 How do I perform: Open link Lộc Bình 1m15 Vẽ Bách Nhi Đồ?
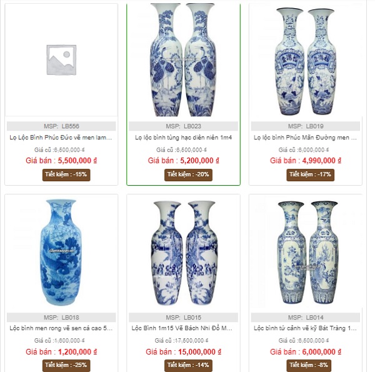(x=182, y=328)
